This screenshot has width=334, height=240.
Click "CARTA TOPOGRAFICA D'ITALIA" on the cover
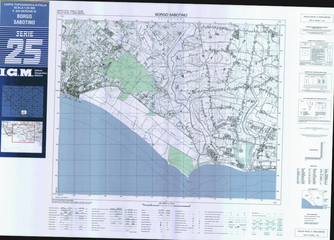[x=25, y=5]
